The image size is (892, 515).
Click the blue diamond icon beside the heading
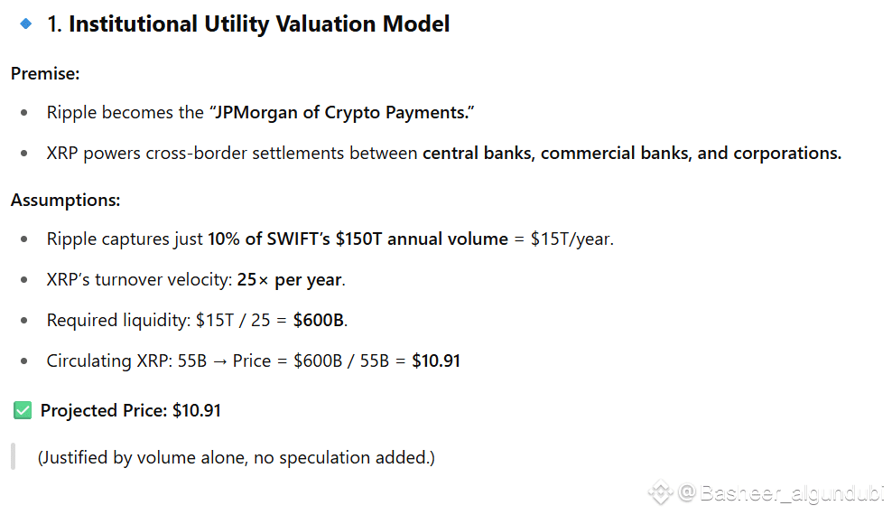pos(25,23)
